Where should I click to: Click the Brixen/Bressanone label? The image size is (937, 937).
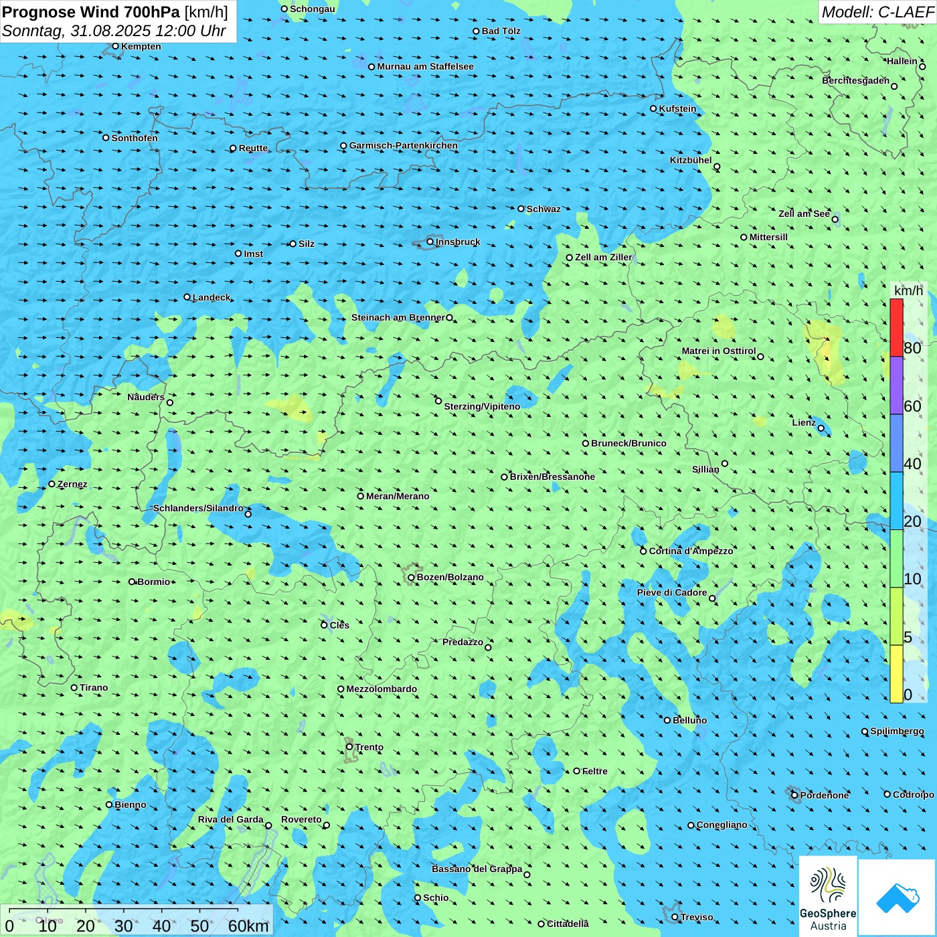pyautogui.click(x=552, y=477)
